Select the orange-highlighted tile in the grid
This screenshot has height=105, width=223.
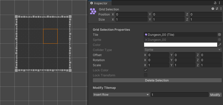50,36
